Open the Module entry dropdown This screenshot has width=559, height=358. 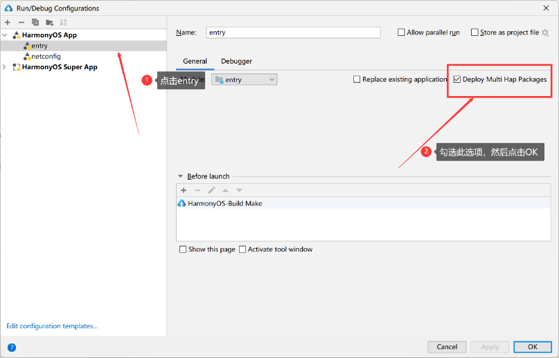245,79
